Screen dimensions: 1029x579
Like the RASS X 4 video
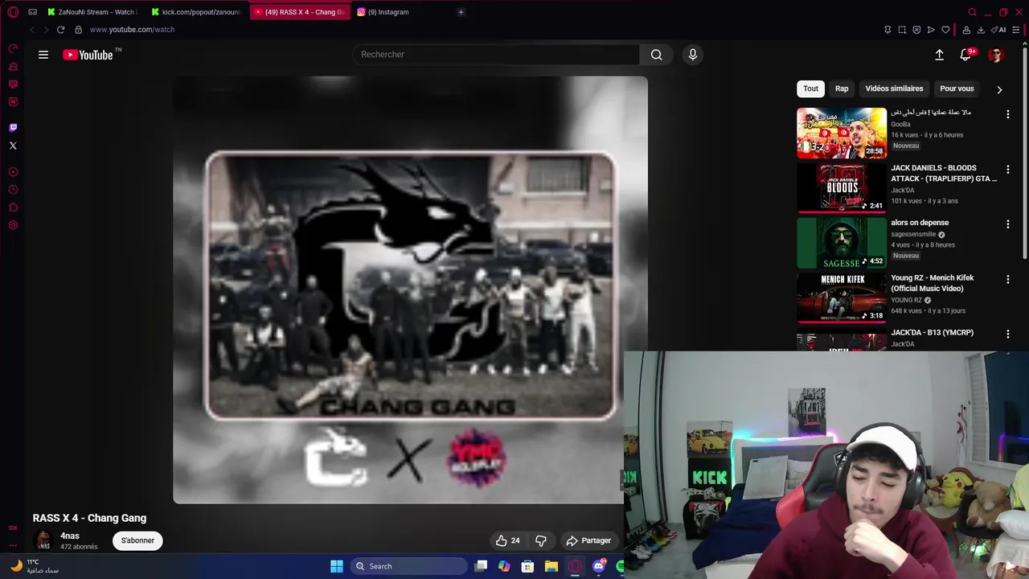pos(508,540)
